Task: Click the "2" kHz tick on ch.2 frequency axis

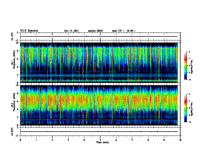Action: point(18,117)
